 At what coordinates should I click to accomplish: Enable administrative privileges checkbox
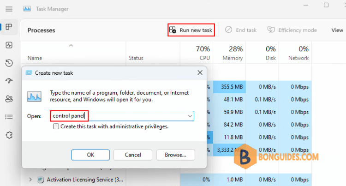pos(56,126)
